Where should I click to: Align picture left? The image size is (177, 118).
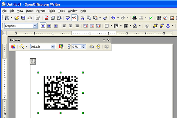(x=64, y=26)
